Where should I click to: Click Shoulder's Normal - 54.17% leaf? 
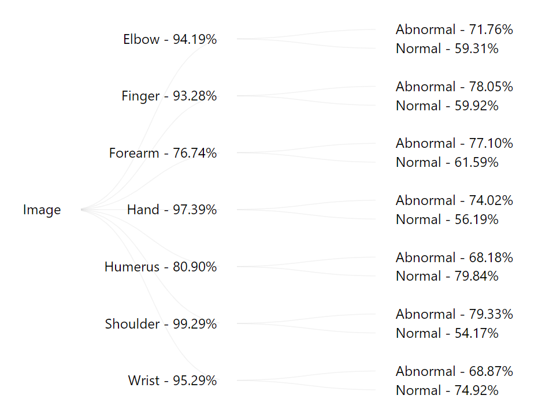tap(447, 334)
